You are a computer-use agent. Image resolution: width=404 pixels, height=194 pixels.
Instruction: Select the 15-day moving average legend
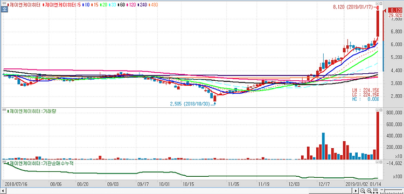96,5
